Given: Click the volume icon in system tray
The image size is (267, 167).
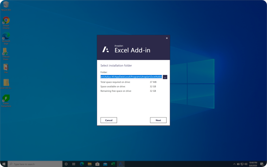Looking at the screenshot, I should click(x=246, y=164).
